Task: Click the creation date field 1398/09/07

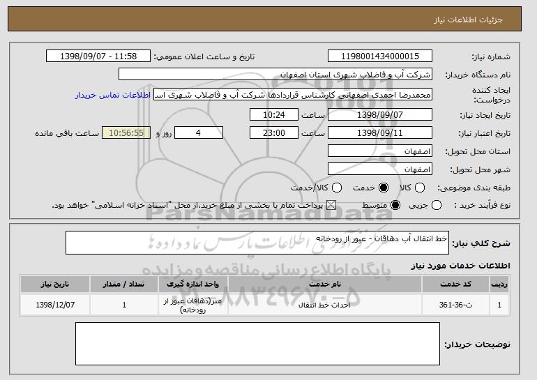Action: [380, 114]
